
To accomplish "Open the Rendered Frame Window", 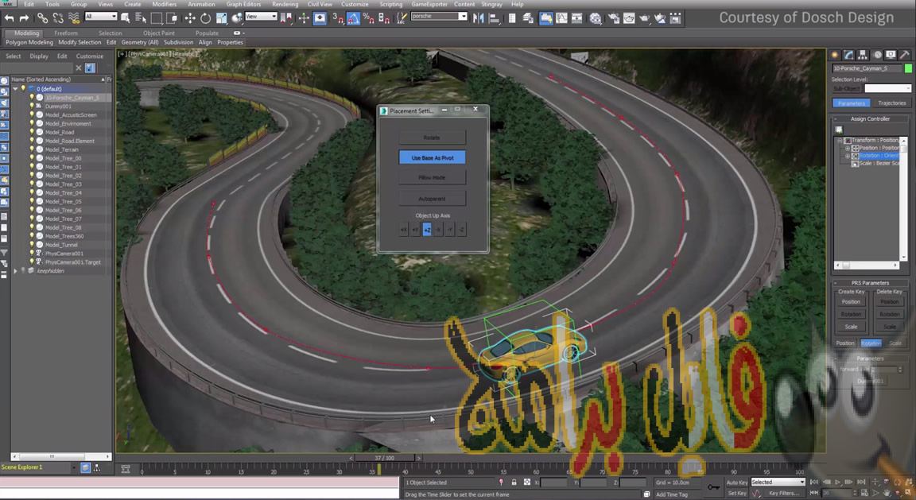I will click(629, 18).
